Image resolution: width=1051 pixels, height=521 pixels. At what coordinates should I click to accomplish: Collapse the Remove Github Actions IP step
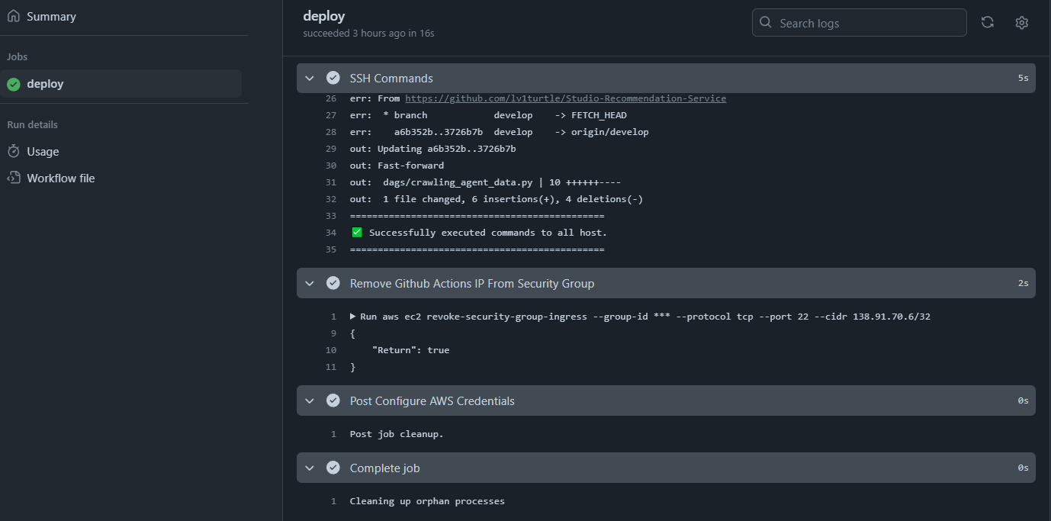(x=310, y=283)
